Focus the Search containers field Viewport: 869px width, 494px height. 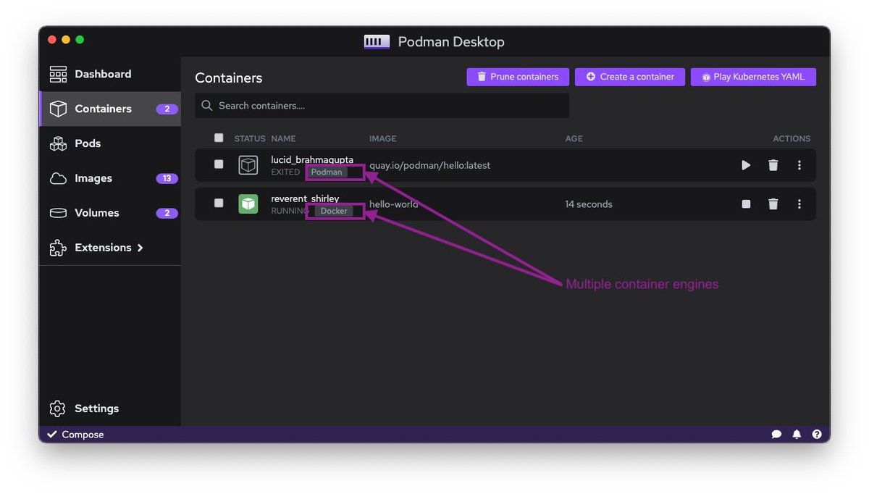382,106
